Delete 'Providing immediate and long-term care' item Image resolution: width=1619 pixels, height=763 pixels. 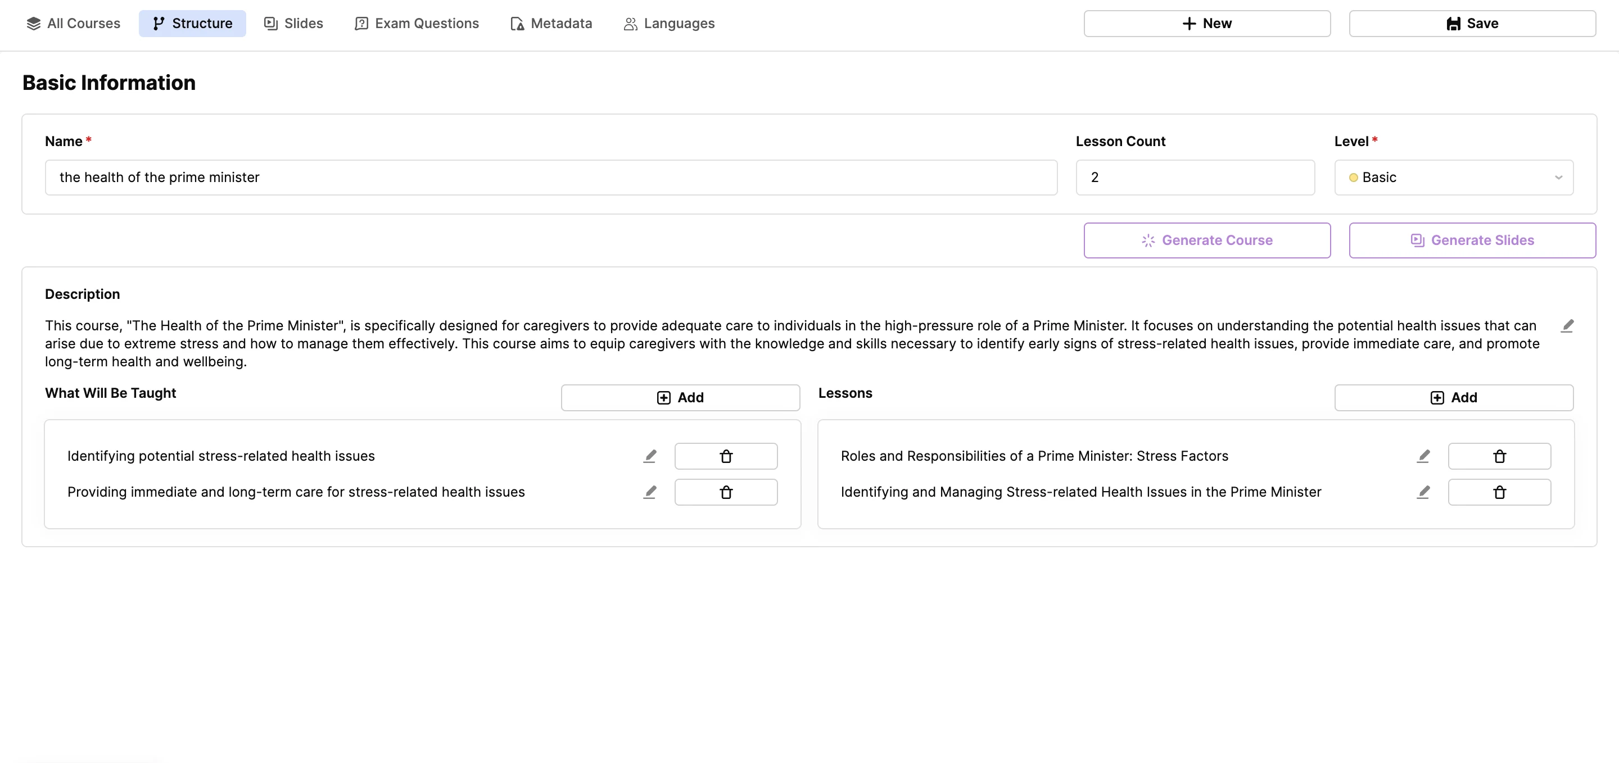pos(725,492)
